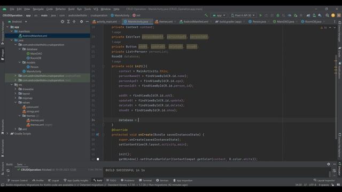Image resolution: width=342 pixels, height=192 pixels.
Task: Collapse the models package node
Action: click(x=20, y=62)
